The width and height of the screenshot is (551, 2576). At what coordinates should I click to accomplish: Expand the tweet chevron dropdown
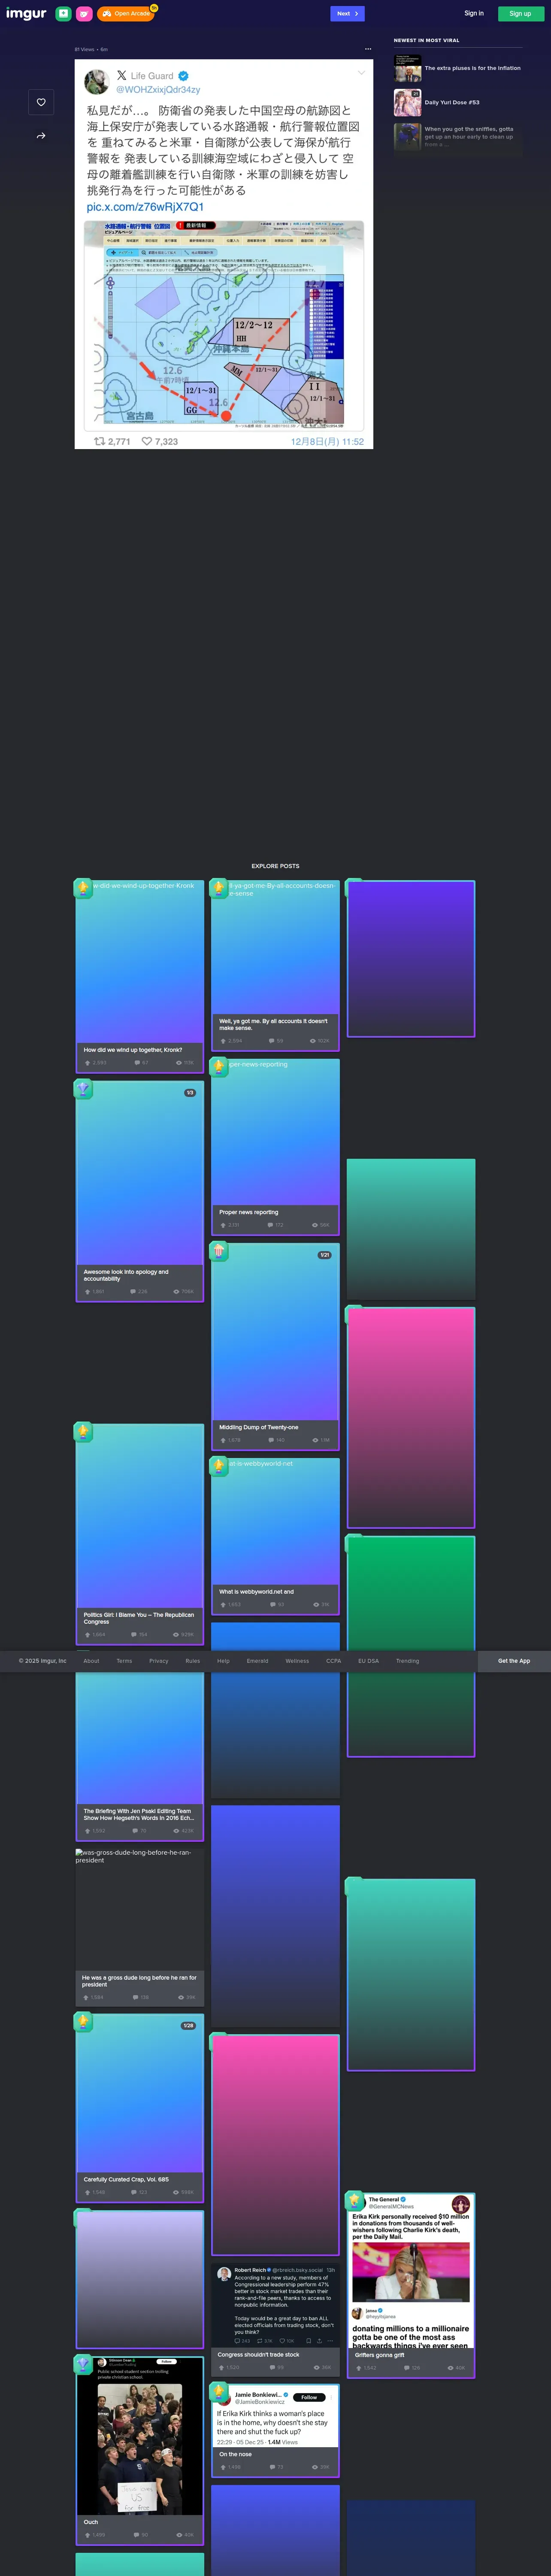tap(361, 73)
